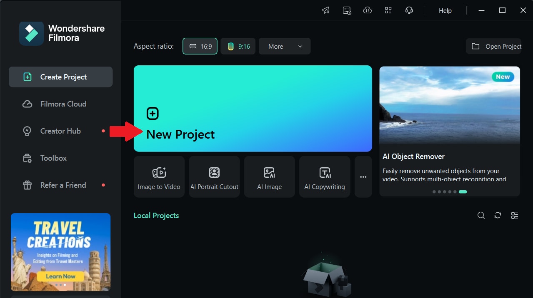Contact support via the headset icon
The width and height of the screenshot is (533, 298).
click(x=409, y=10)
